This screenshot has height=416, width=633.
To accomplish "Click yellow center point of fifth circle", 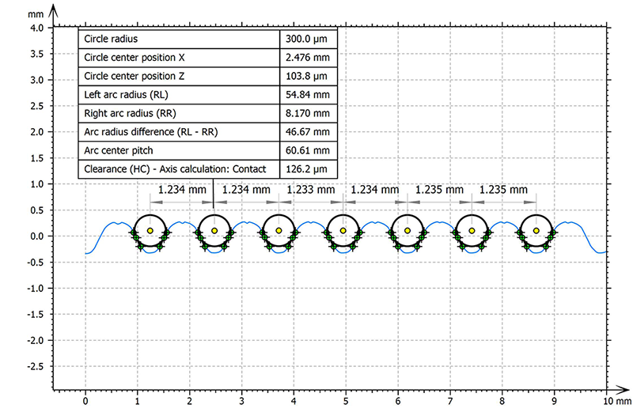I will (407, 230).
